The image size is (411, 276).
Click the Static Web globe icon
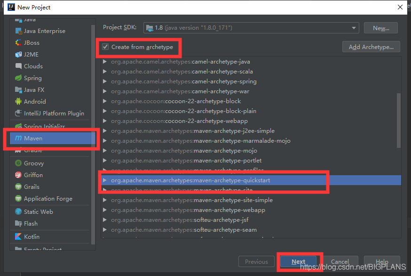18,211
